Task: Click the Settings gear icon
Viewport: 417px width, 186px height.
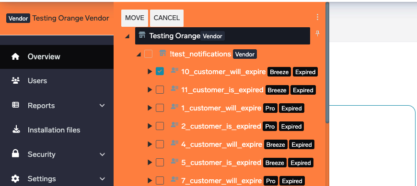Action: pyautogui.click(x=15, y=178)
